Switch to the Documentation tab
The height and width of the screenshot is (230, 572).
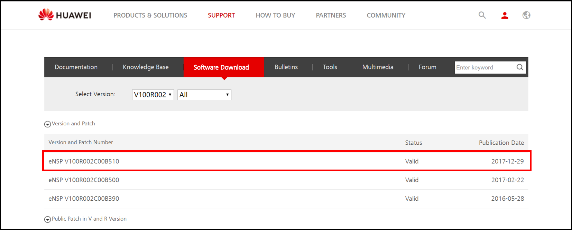point(76,67)
